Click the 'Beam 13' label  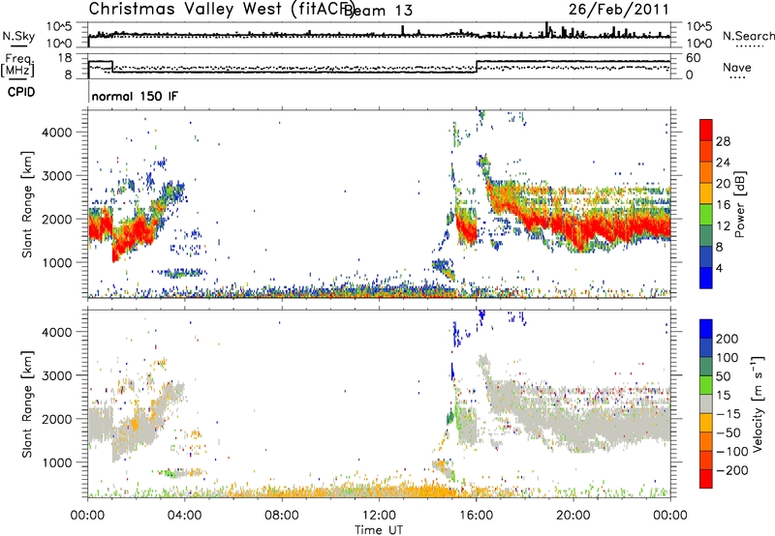tap(379, 11)
